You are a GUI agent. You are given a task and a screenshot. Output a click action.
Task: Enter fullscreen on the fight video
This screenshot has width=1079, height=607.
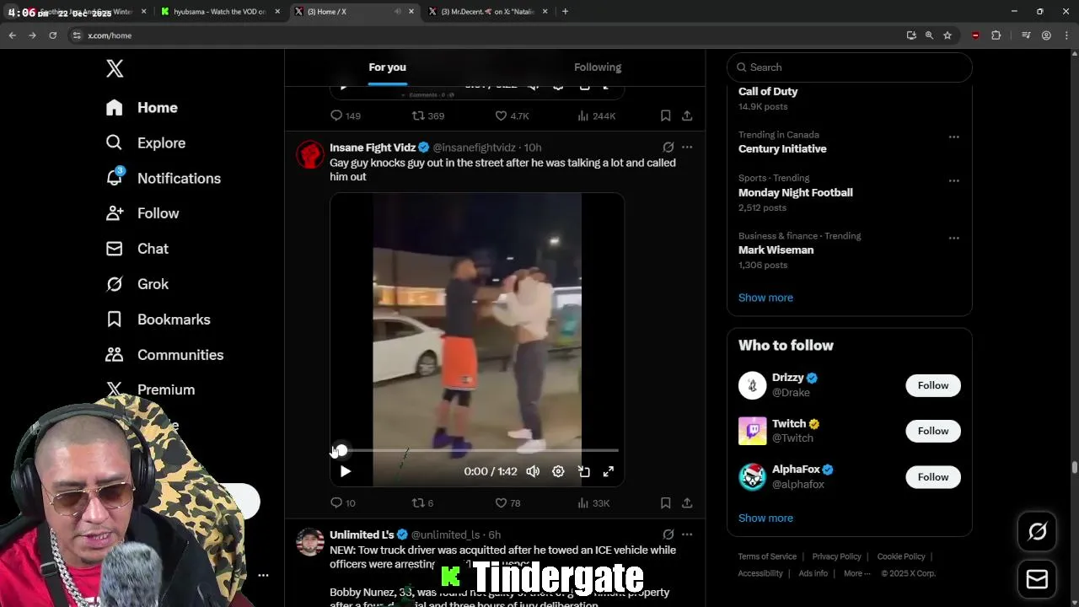(x=608, y=471)
